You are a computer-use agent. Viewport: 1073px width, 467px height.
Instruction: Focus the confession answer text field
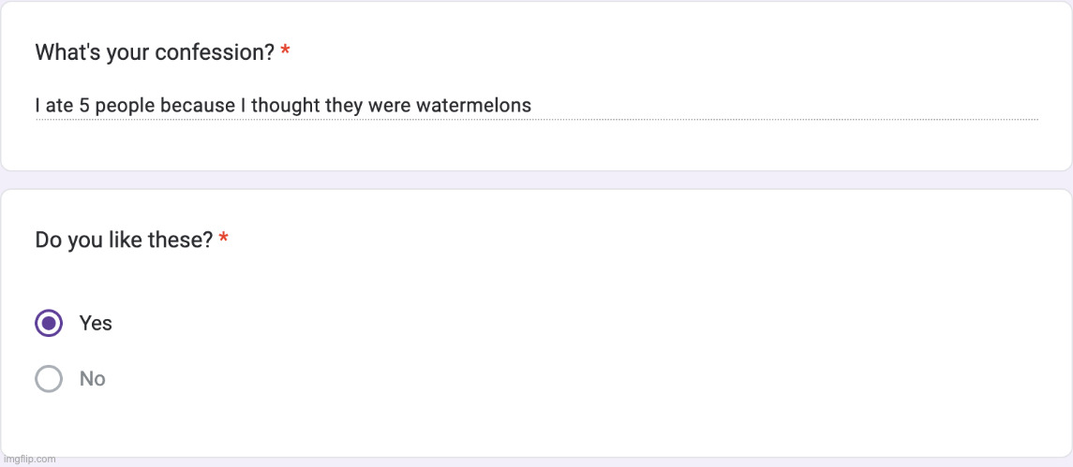point(536,106)
